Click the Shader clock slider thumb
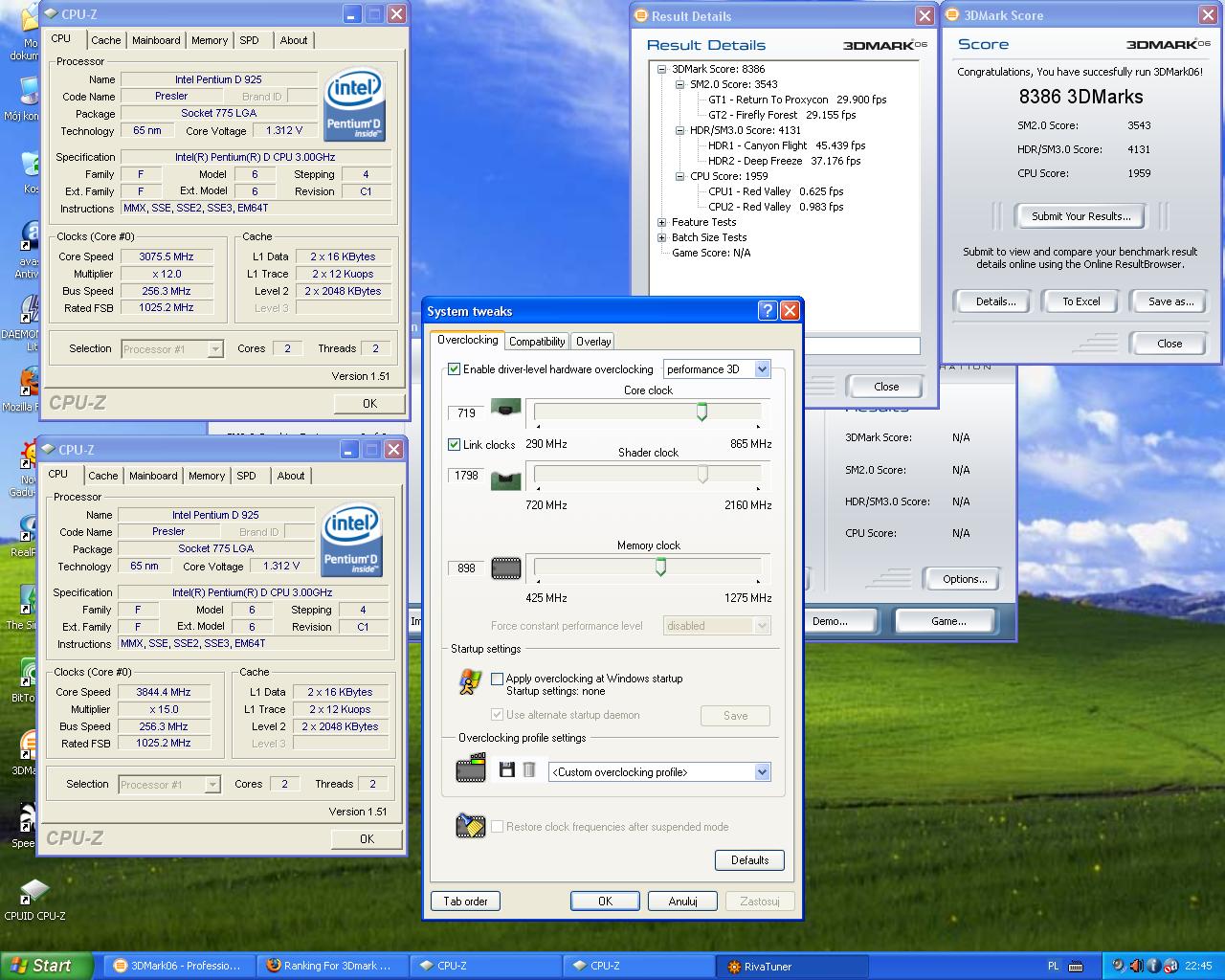Viewport: 1225px width, 980px height. click(x=702, y=474)
